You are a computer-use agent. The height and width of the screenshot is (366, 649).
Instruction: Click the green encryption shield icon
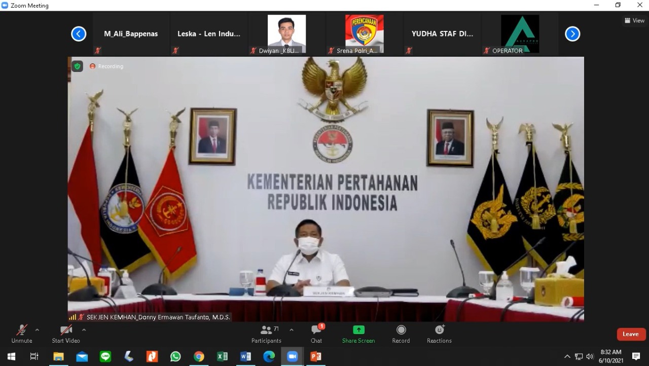click(77, 66)
